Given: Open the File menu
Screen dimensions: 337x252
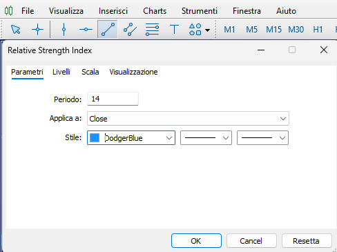Looking at the screenshot, I should (x=28, y=11).
